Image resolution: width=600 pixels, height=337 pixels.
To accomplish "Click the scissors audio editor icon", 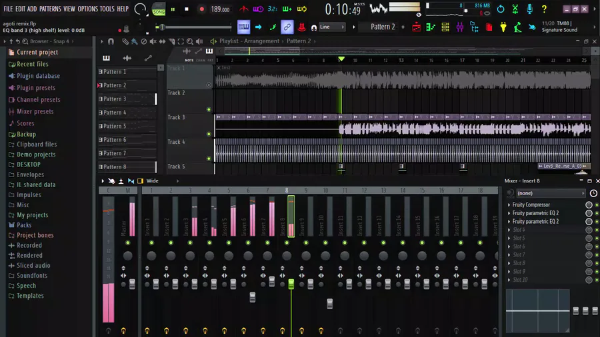I will (515, 9).
